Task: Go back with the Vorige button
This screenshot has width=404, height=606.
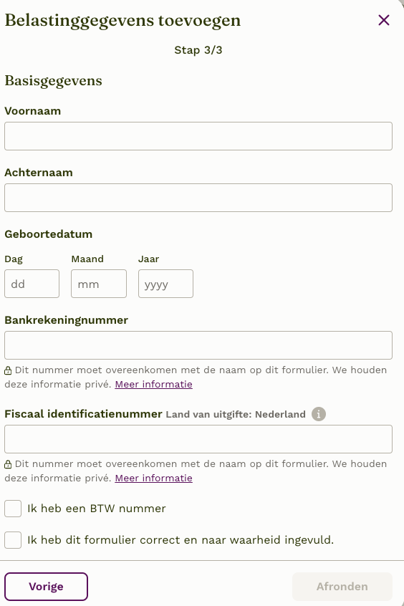Action: pyautogui.click(x=46, y=587)
